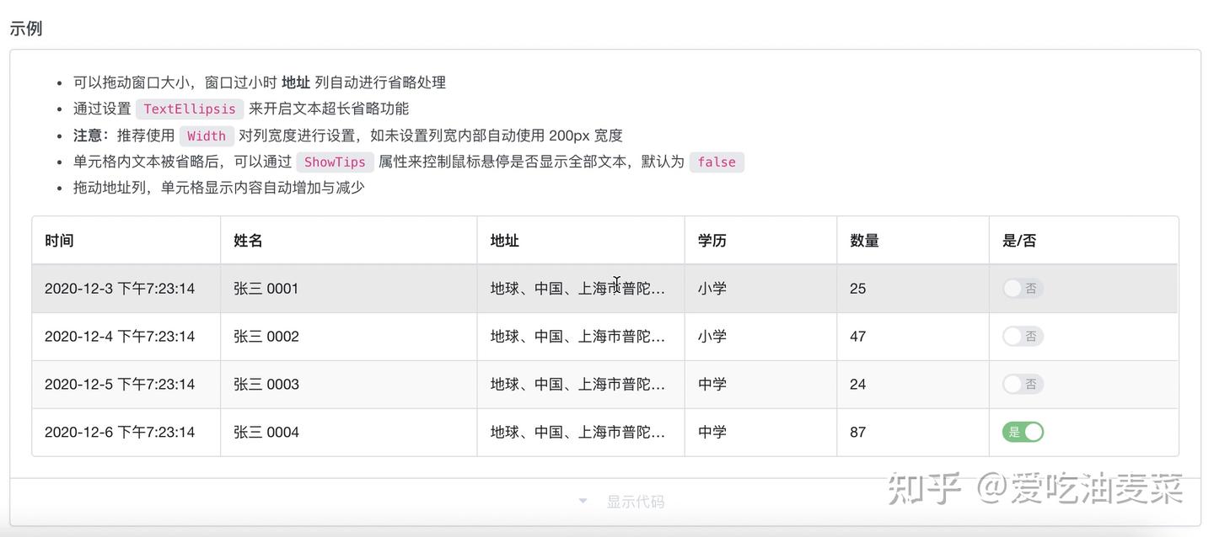The image size is (1214, 537).
Task: Click the 示例 section heading
Action: [26, 29]
